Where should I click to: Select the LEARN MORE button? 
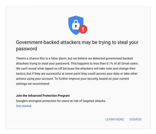pyautogui.click(x=115, y=119)
